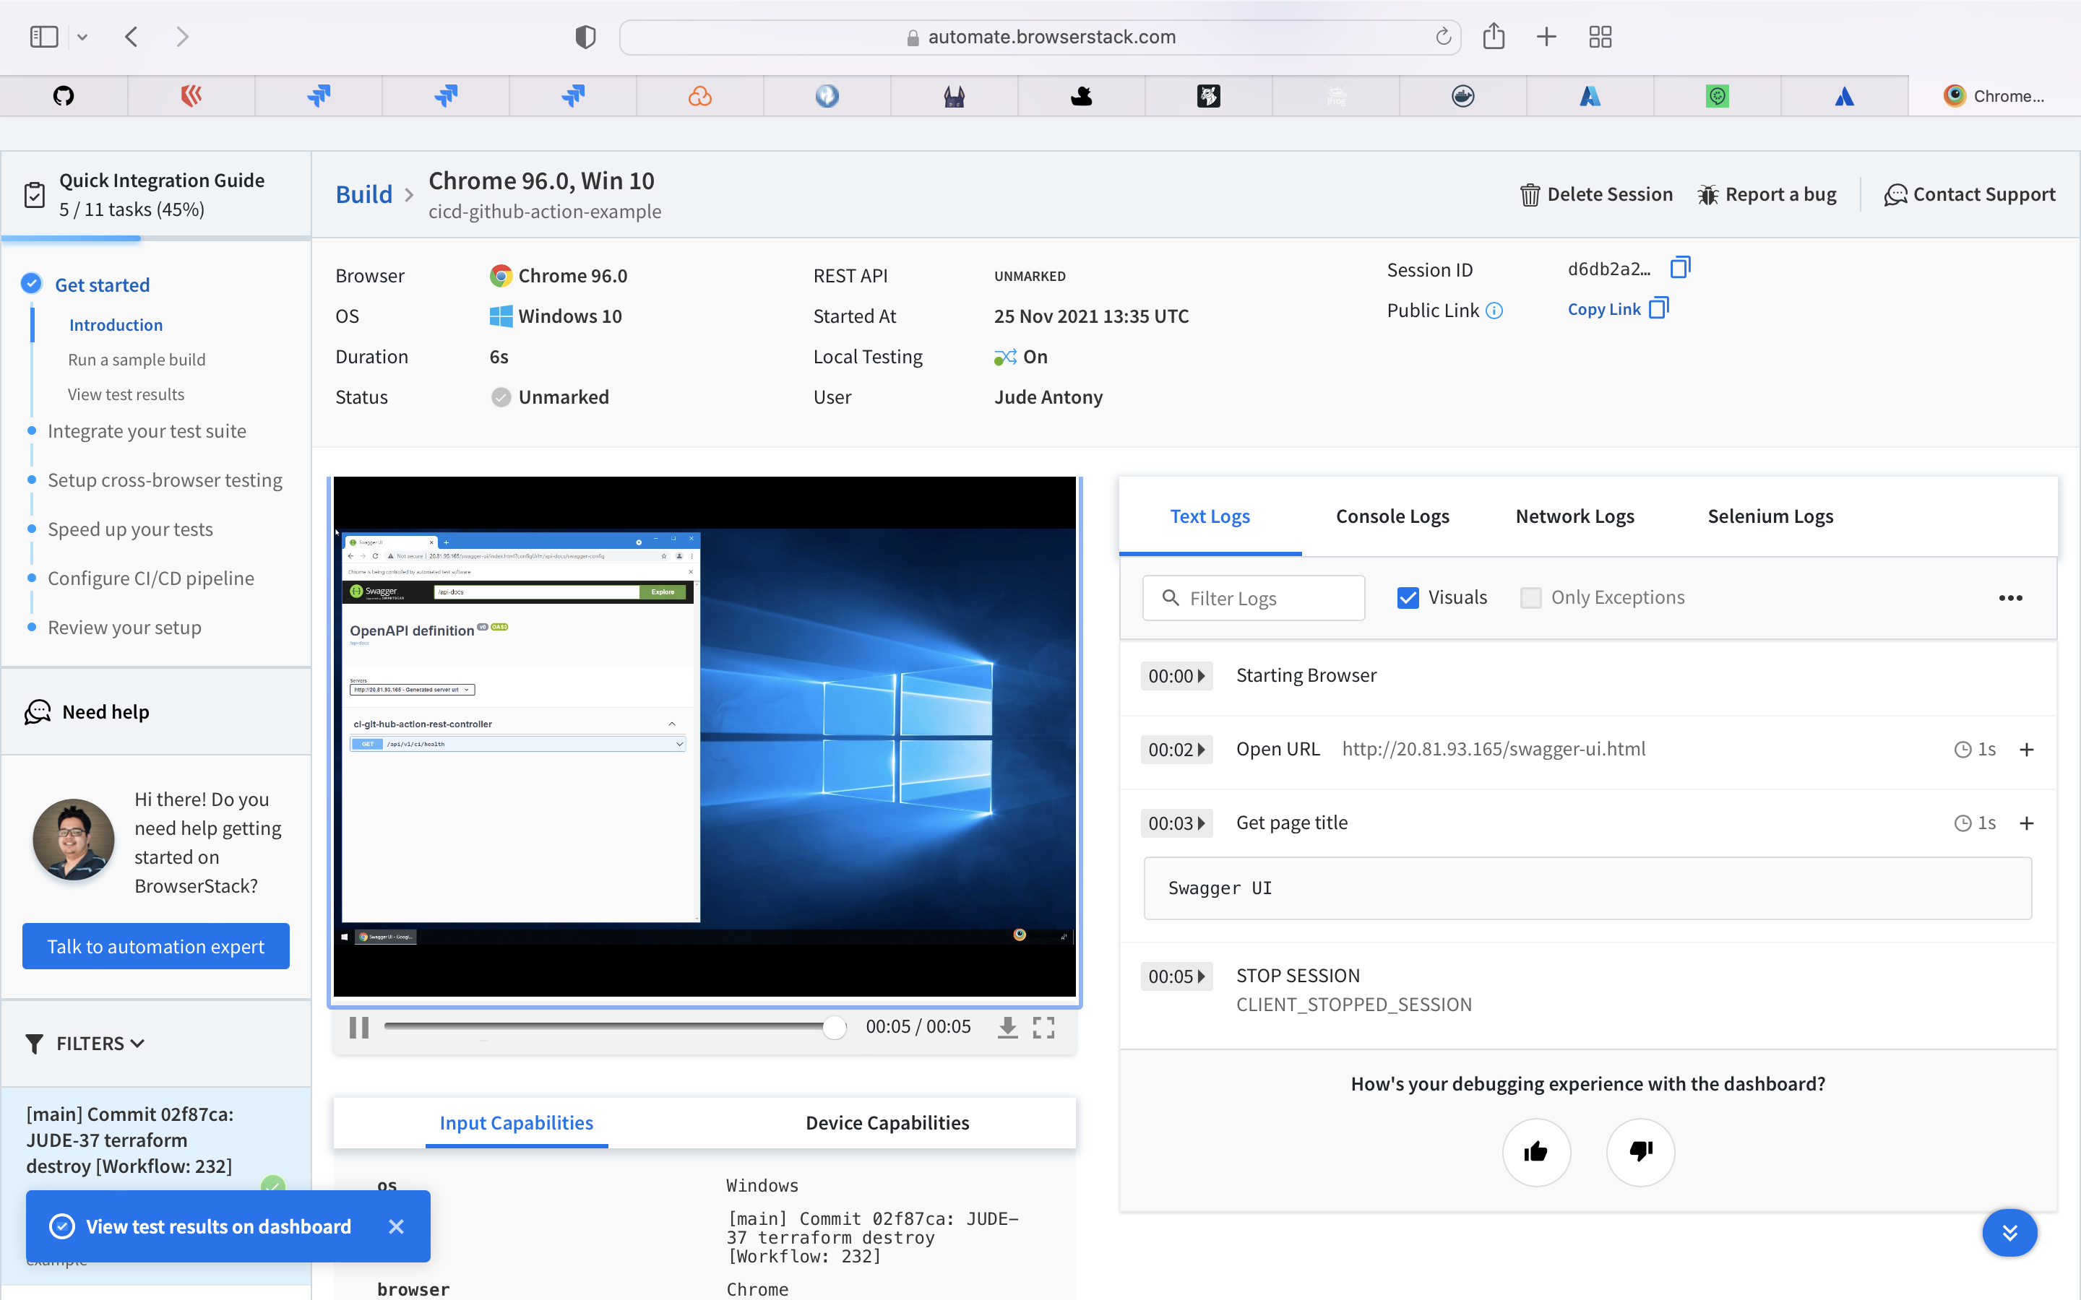The width and height of the screenshot is (2081, 1300).
Task: Click the thumbs down feedback icon
Action: pos(1640,1152)
